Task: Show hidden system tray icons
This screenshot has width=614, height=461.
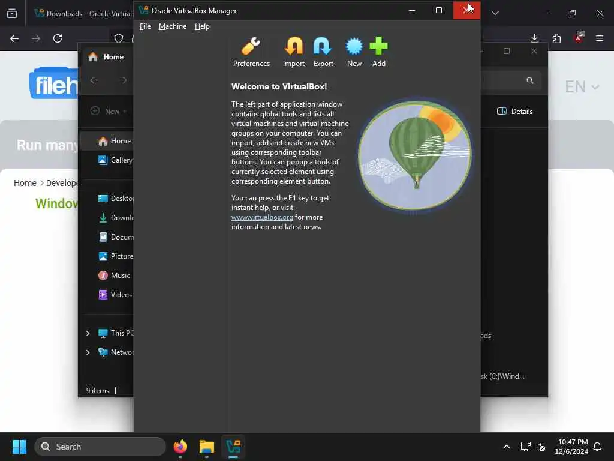Action: coord(507,447)
